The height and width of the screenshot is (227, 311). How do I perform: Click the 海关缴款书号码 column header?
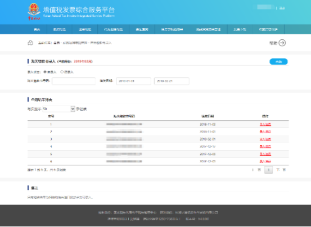124,116
